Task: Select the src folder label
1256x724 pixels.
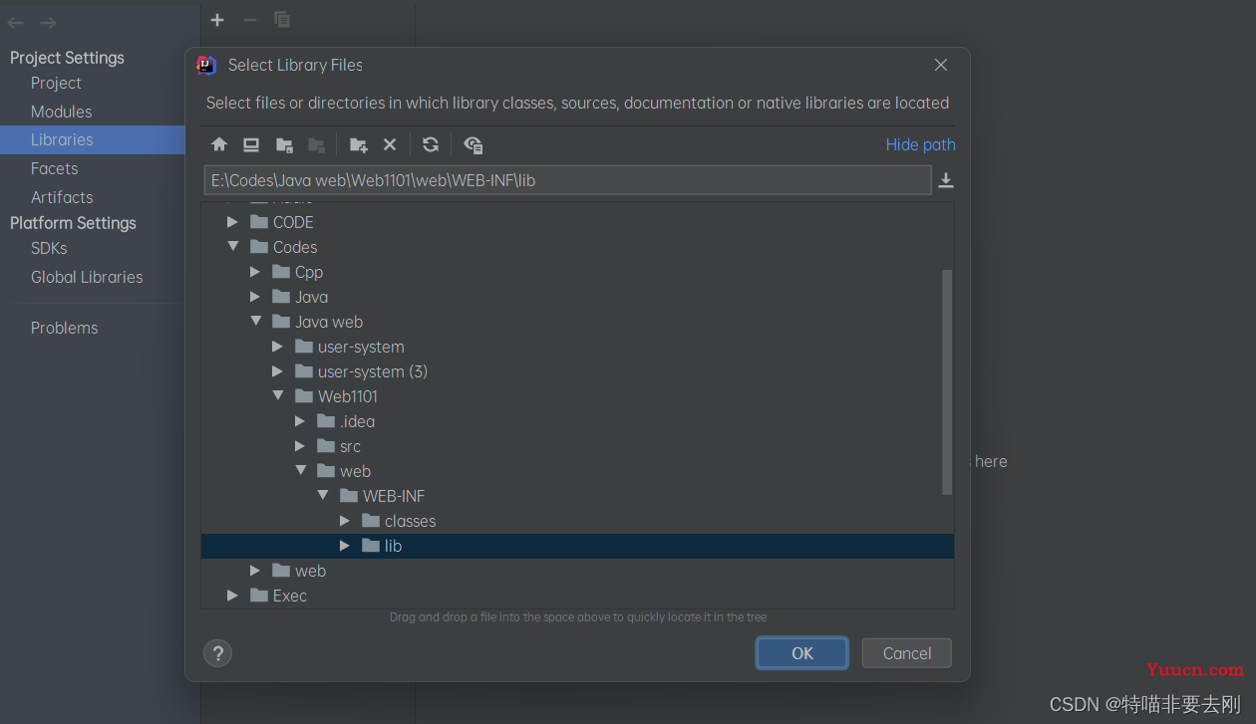Action: pos(350,446)
